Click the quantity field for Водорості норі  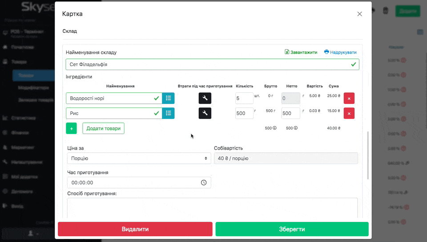click(244, 98)
